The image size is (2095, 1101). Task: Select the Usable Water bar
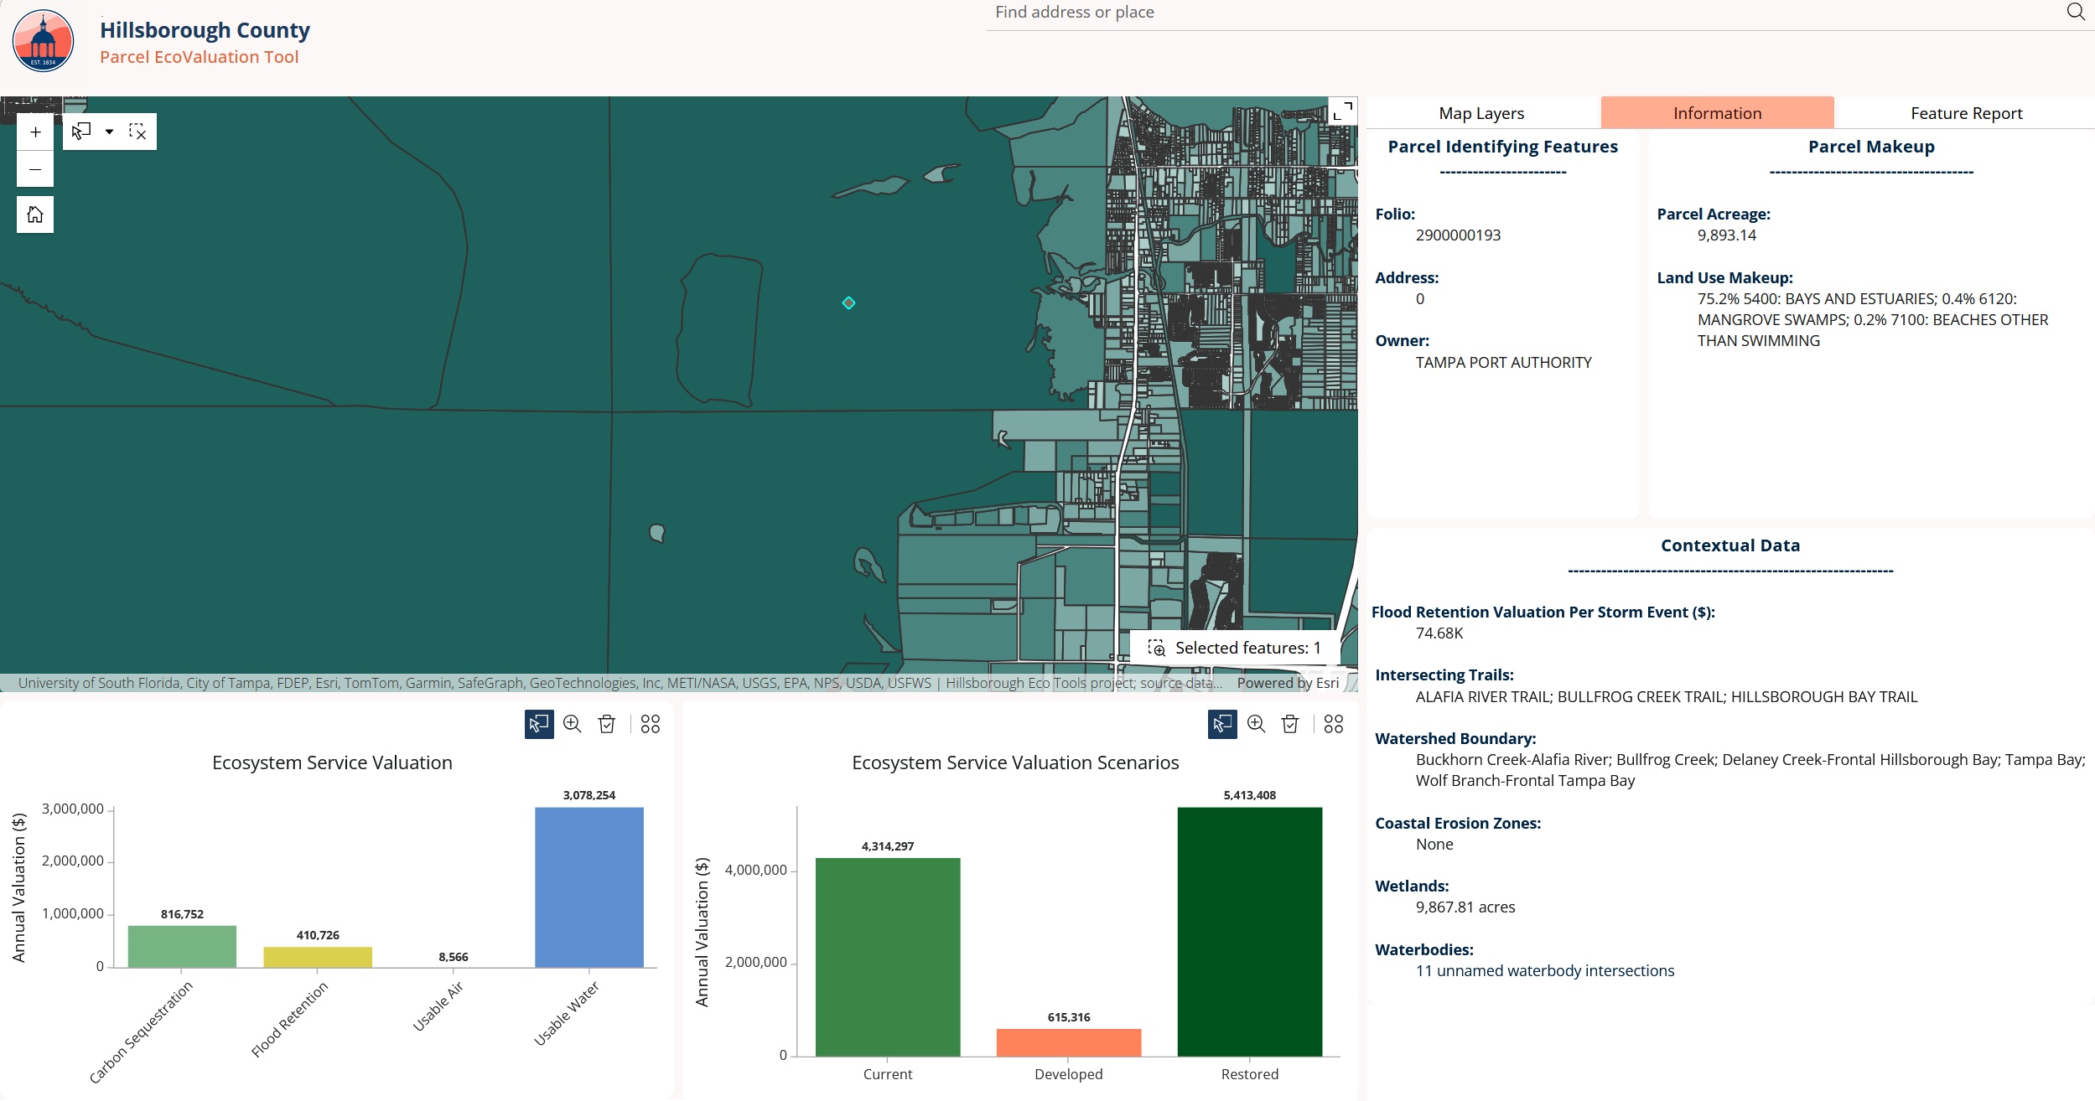coord(589,888)
